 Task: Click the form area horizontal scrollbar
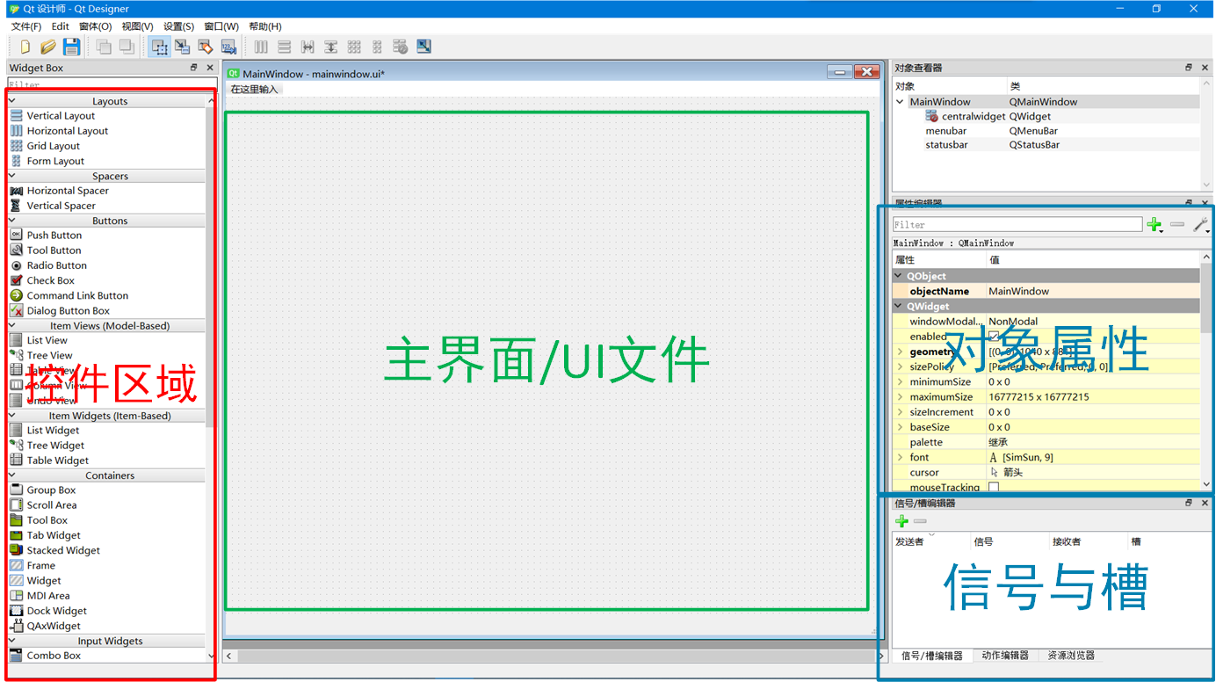coord(554,656)
